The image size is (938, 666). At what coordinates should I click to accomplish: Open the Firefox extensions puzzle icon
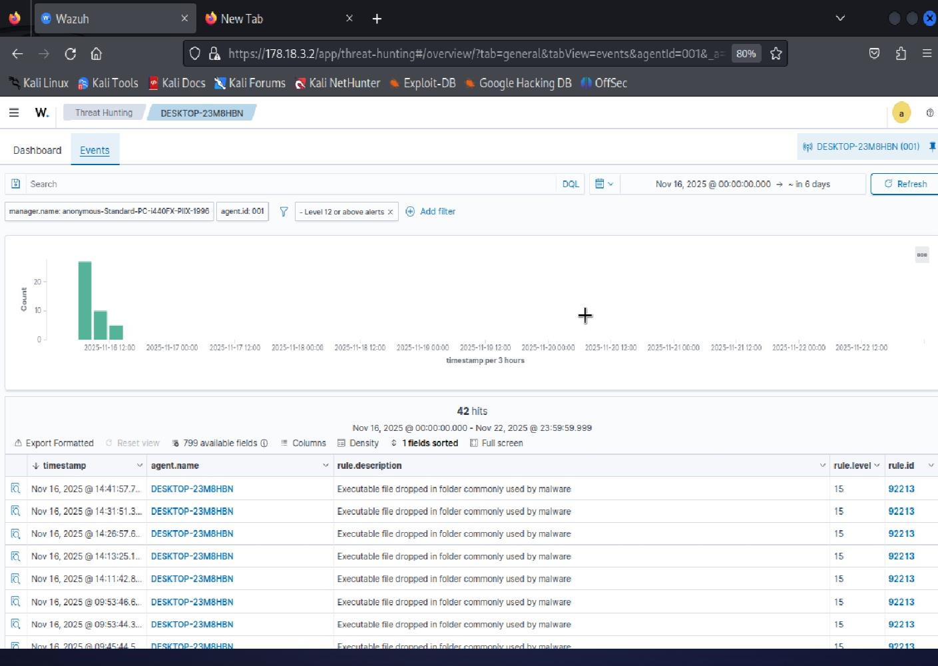click(x=901, y=54)
